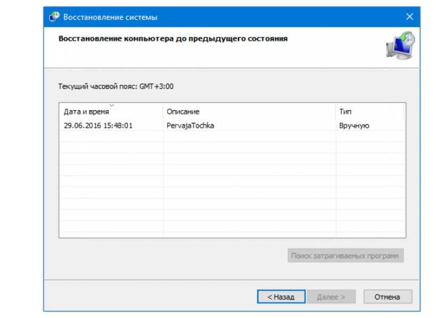Click the Вручную type cell

[354, 126]
